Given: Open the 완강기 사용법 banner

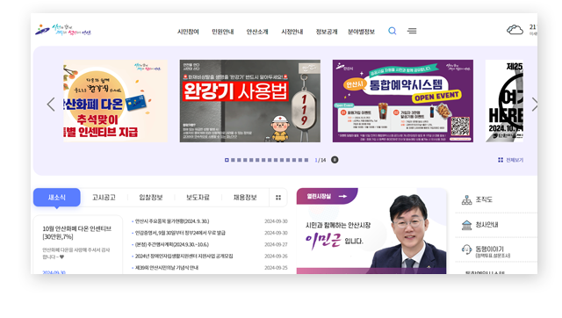Looking at the screenshot, I should coord(249,101).
